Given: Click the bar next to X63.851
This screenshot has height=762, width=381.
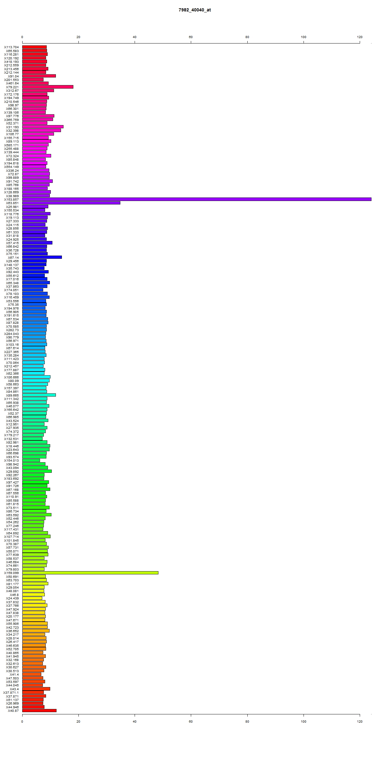Looking at the screenshot, I should [71, 203].
